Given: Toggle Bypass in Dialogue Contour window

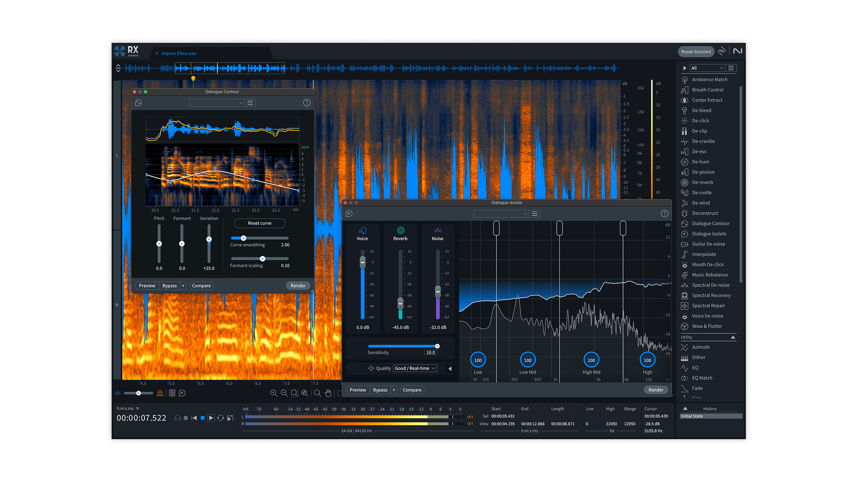Looking at the screenshot, I should 169,286.
